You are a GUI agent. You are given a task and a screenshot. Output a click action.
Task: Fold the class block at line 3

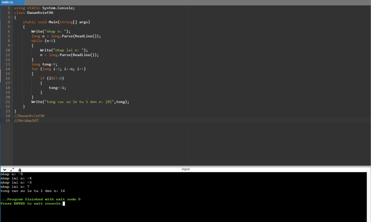[x=12, y=17]
